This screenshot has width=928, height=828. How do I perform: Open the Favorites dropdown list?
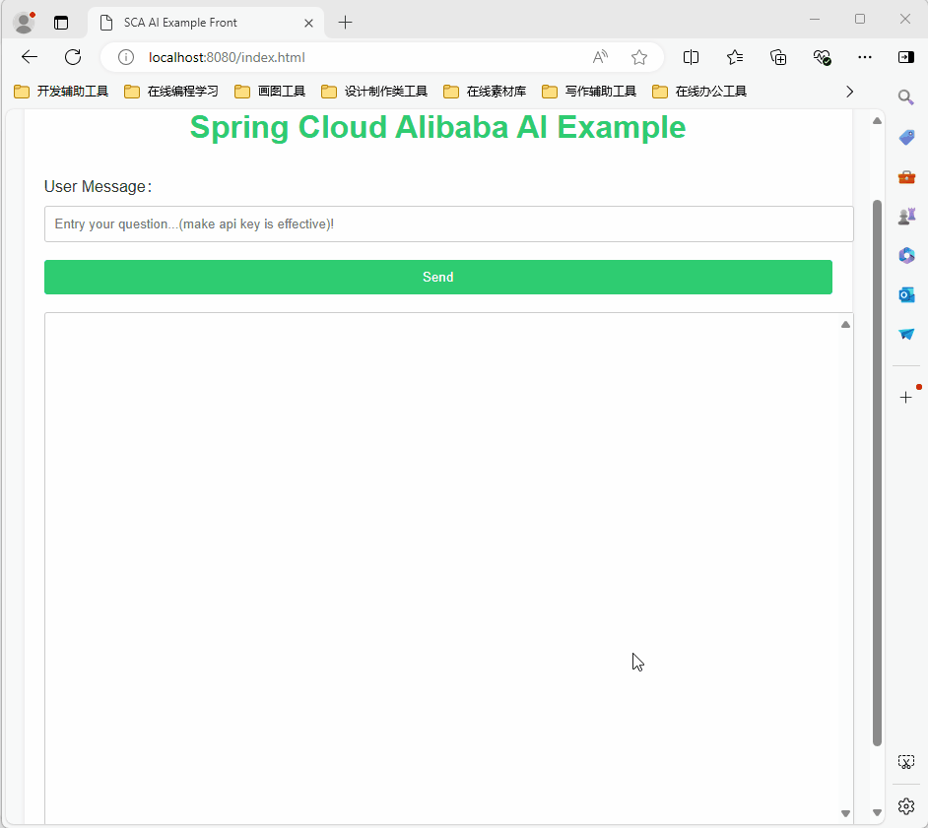[734, 57]
